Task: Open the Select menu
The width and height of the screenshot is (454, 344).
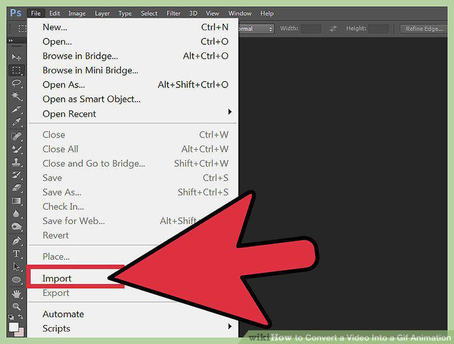Action: pyautogui.click(x=149, y=13)
